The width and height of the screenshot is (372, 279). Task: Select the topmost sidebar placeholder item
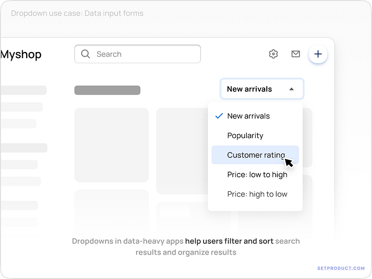tap(23, 90)
